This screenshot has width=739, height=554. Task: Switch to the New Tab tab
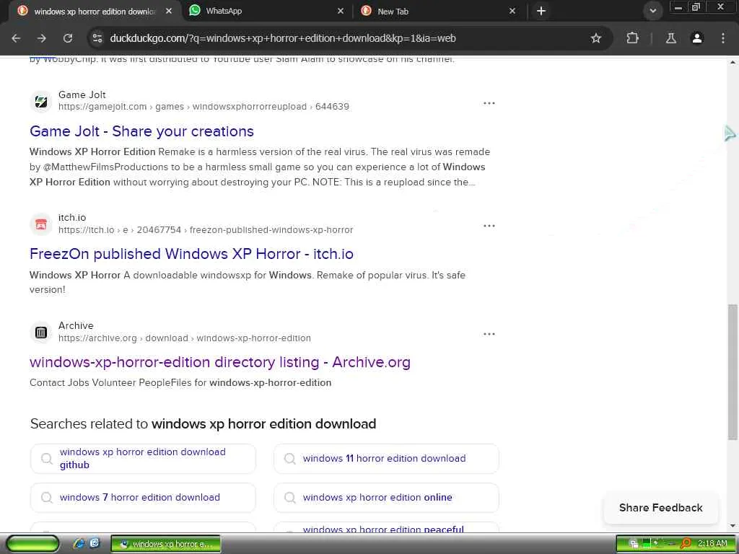(x=438, y=11)
